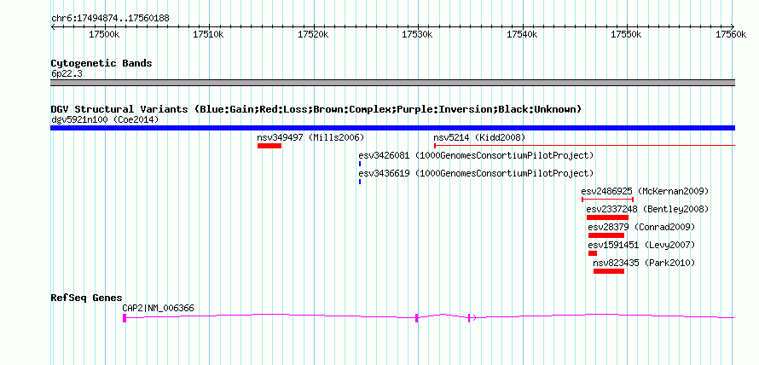The image size is (759, 365).
Task: Click the ruler's left scroll arrow
Action: 53,26
